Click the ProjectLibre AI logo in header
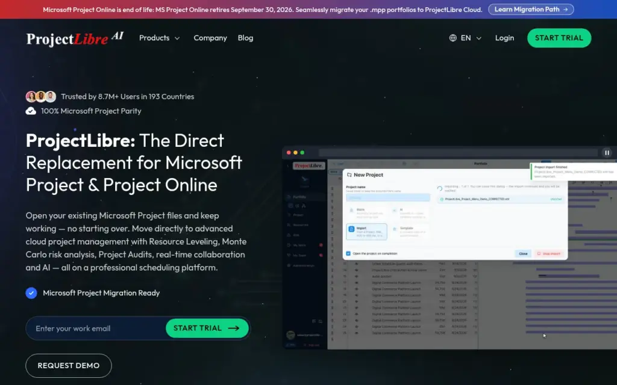 (x=75, y=38)
